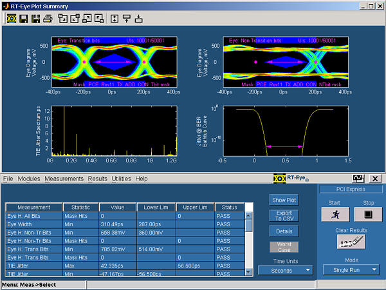Click the results table scroll up arrow

[248, 215]
